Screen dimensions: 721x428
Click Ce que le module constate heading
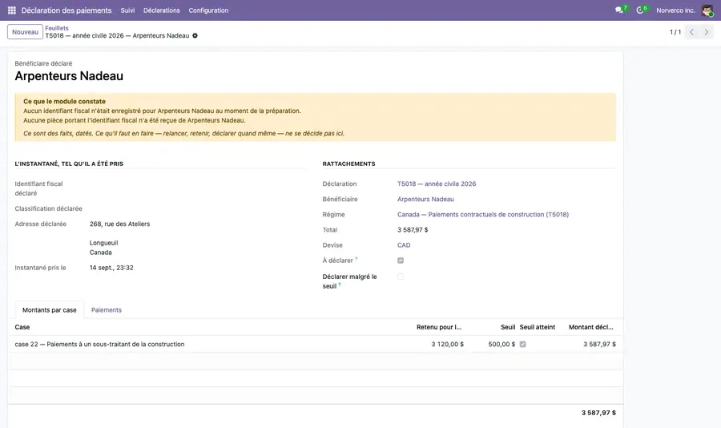64,101
